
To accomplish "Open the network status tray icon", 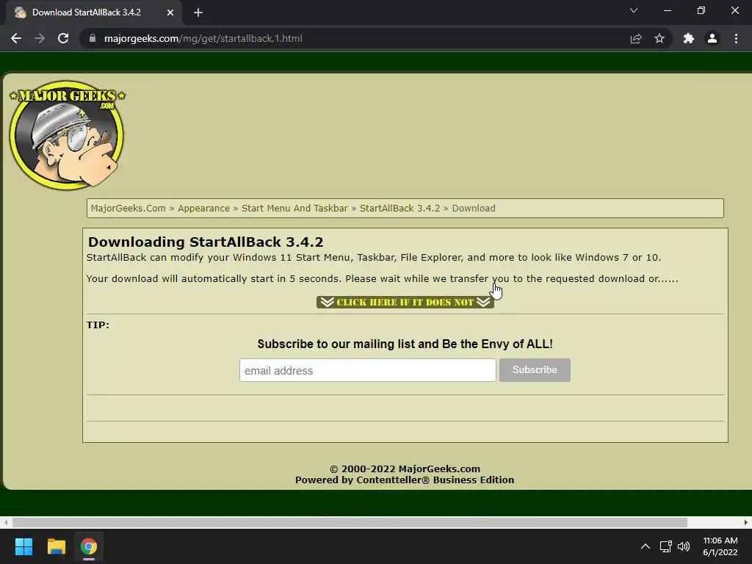I will (665, 546).
